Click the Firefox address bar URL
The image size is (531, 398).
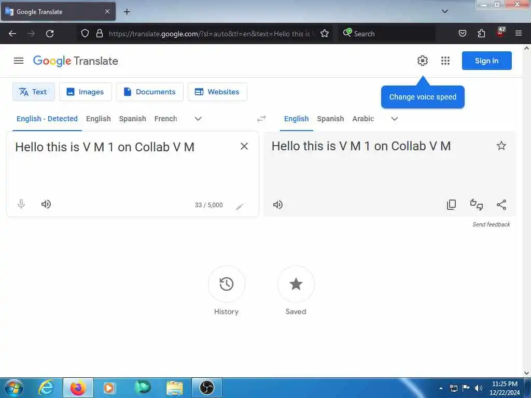pos(209,34)
